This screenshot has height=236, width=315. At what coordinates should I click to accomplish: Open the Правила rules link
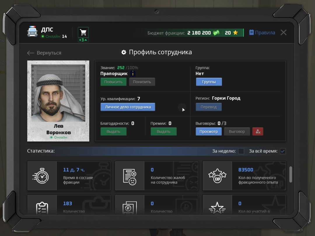click(x=262, y=33)
